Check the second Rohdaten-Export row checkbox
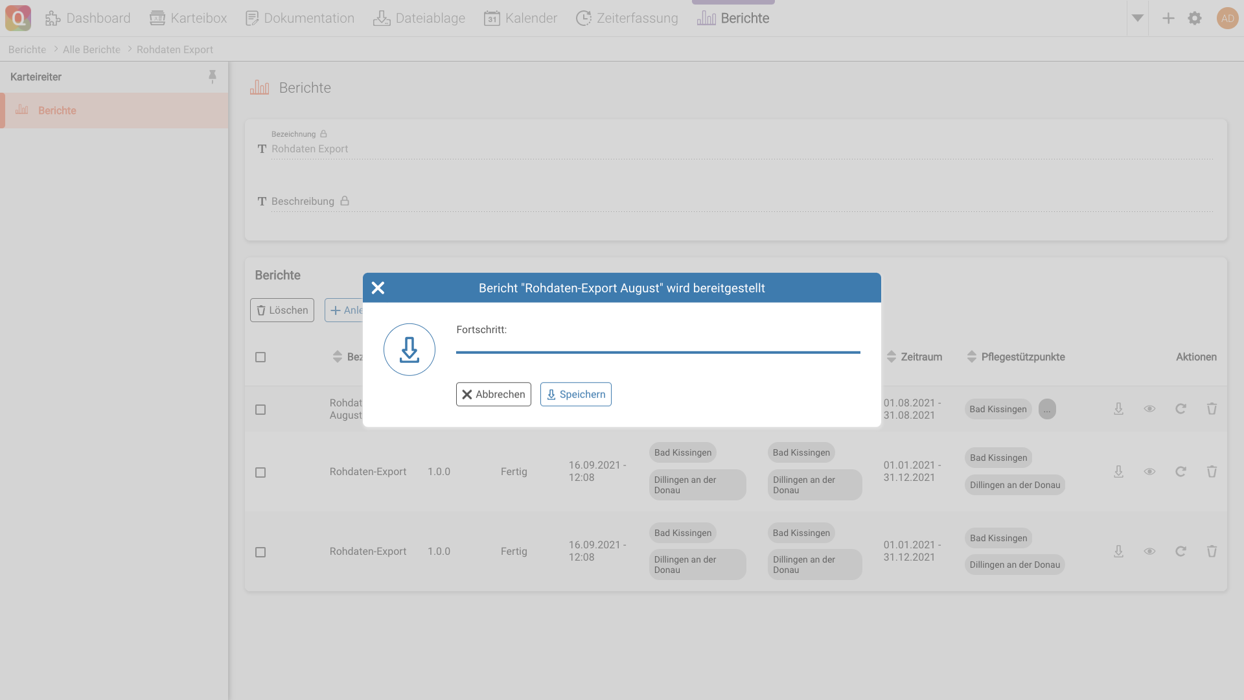 tap(260, 472)
